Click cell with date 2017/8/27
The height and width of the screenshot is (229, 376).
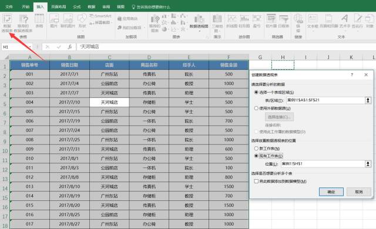[69, 224]
